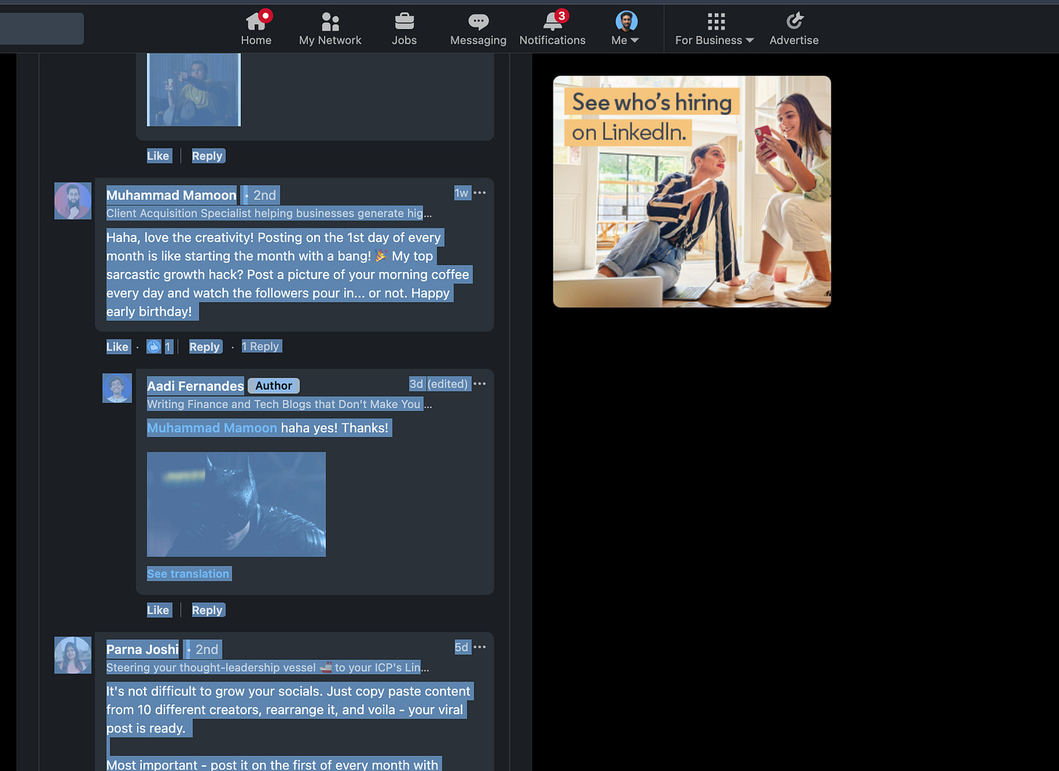The image size is (1059, 771).
Task: View the reaction count on Mamoon's comment
Action: pyautogui.click(x=159, y=347)
